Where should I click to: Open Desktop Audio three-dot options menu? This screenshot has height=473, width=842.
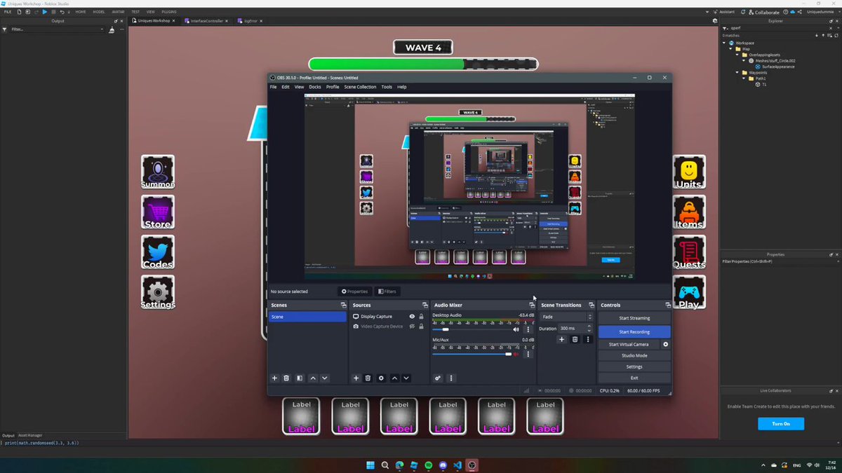click(528, 329)
